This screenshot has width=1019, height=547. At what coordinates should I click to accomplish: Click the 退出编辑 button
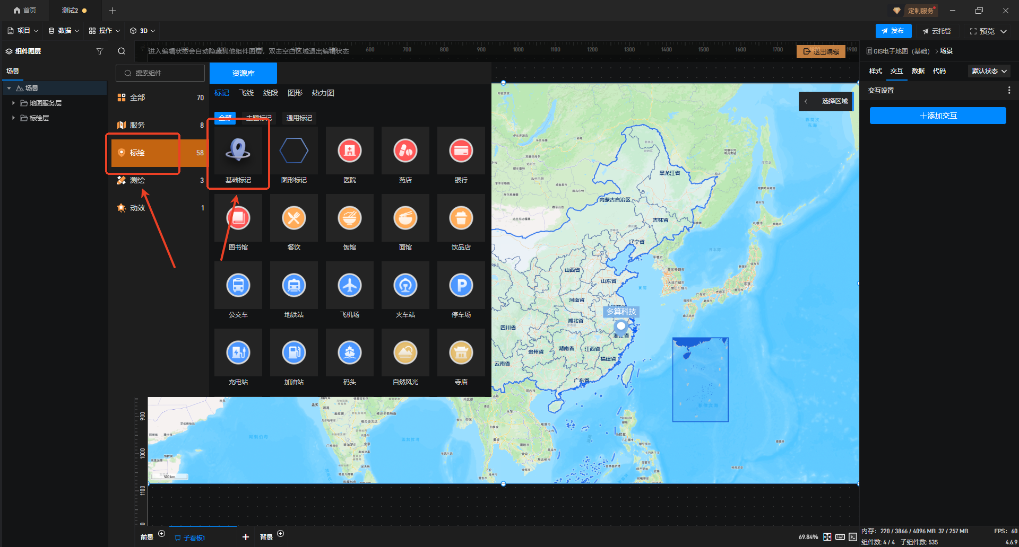click(x=821, y=51)
